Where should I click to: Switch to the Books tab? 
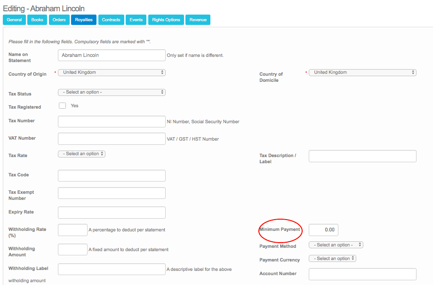[x=37, y=20]
